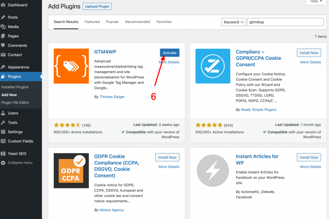Click the Yoast SEO icon

(3, 154)
